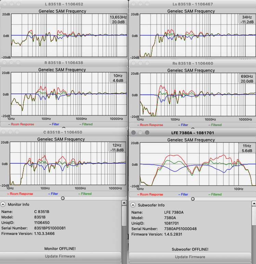This screenshot has height=264, width=256.
Task: Select the Rs 8351B - 1106460 window title
Action: pyautogui.click(x=193, y=63)
